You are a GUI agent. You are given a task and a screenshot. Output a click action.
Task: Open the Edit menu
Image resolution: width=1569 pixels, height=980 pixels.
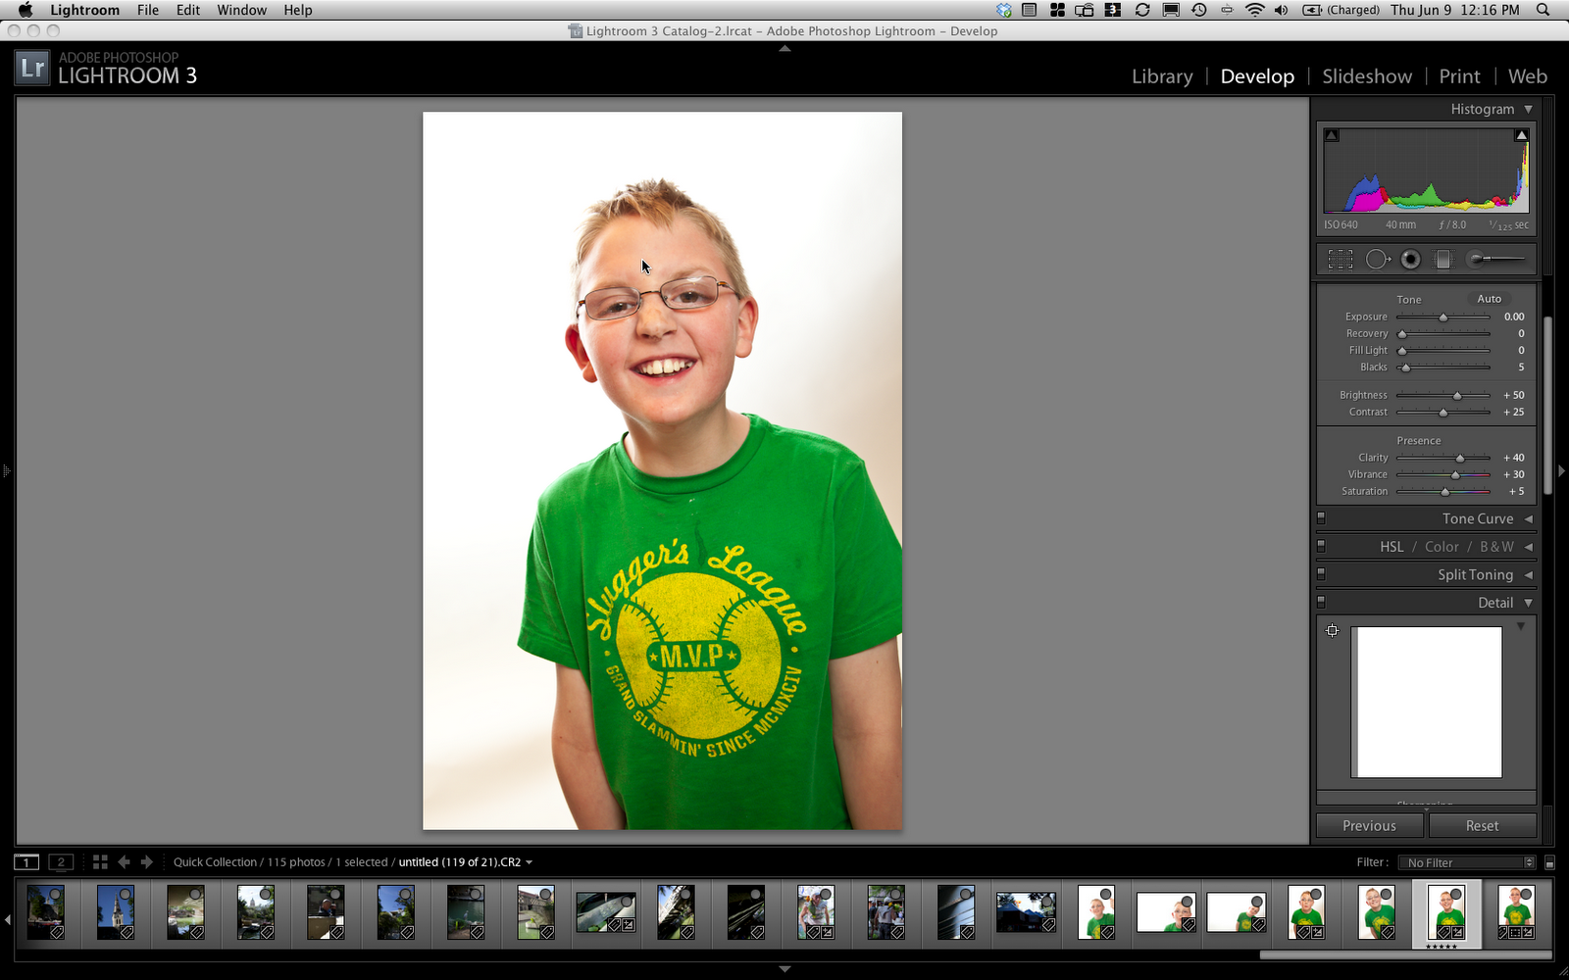188,10
